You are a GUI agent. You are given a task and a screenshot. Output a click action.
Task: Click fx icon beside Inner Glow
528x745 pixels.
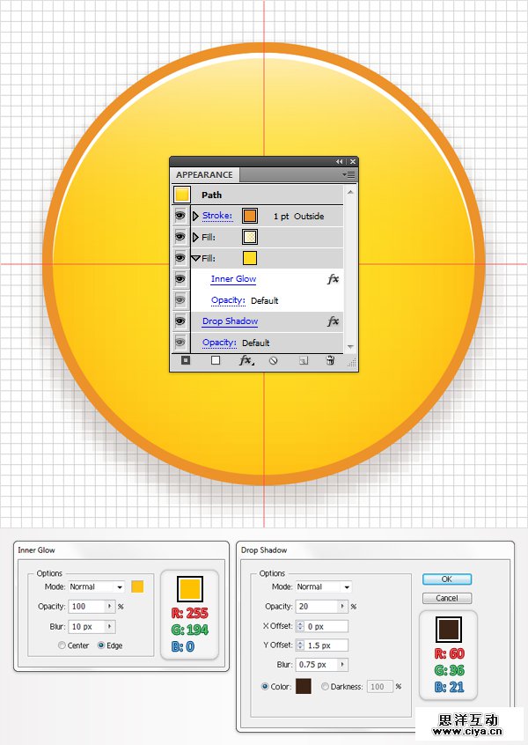(x=333, y=279)
